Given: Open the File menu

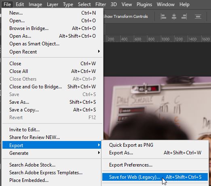Looking at the screenshot, I should pos(7,4).
